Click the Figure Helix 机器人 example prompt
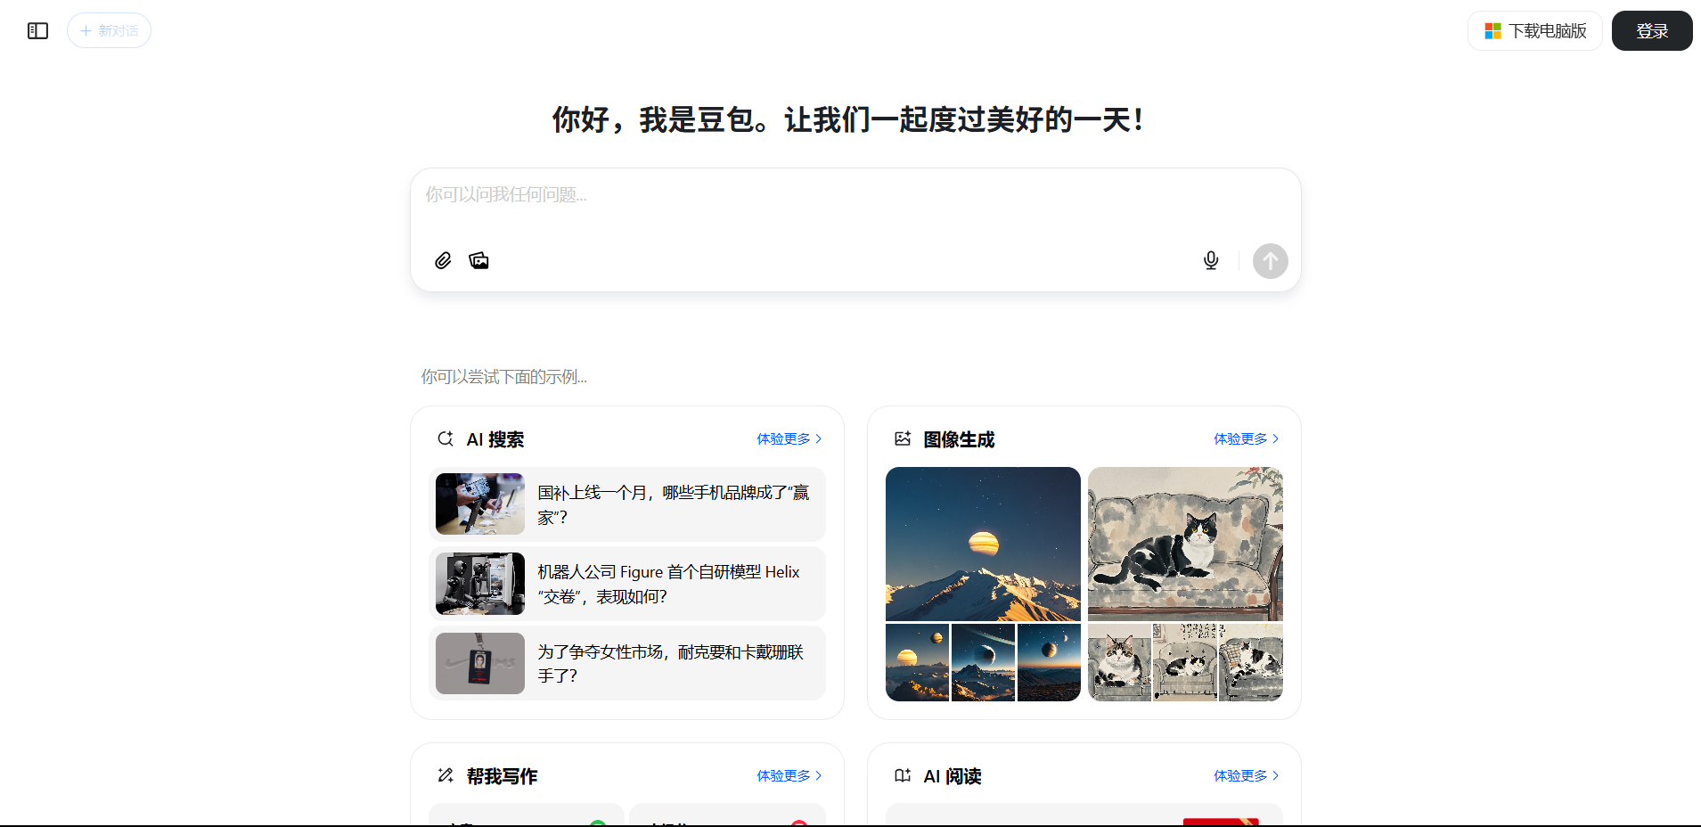 (626, 584)
